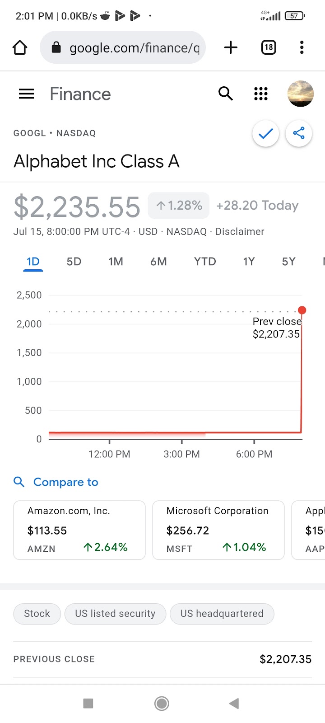Open Chrome's three-dot overflow menu
This screenshot has width=325, height=723.
click(x=302, y=47)
